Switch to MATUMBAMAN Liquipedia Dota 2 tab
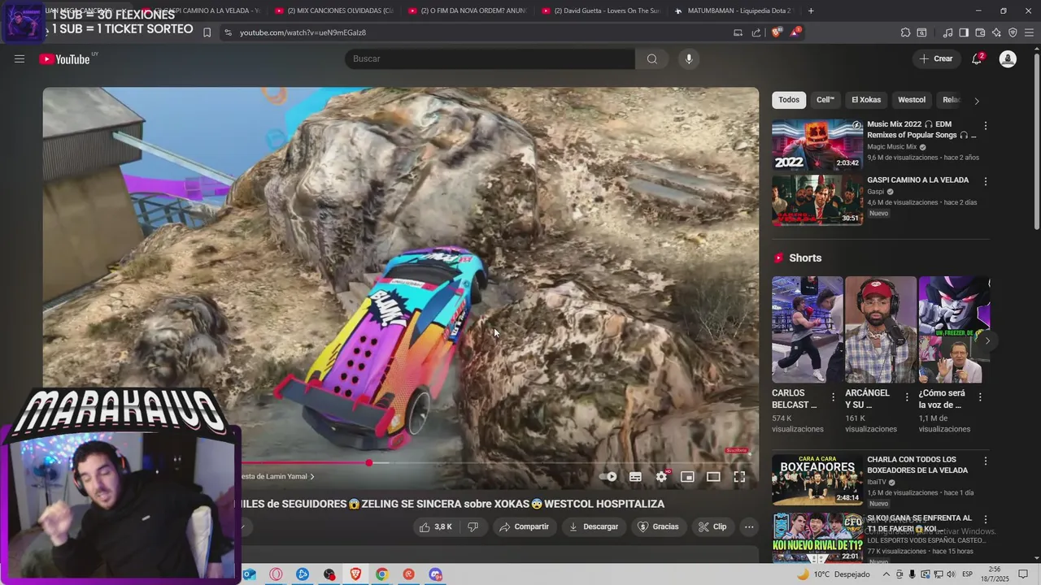 [x=734, y=11]
